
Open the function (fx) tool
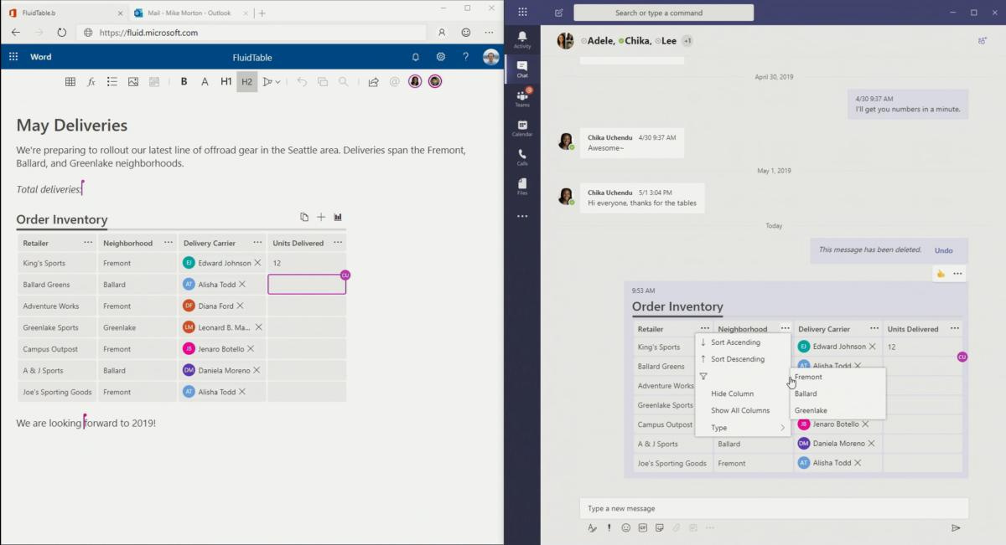click(91, 81)
